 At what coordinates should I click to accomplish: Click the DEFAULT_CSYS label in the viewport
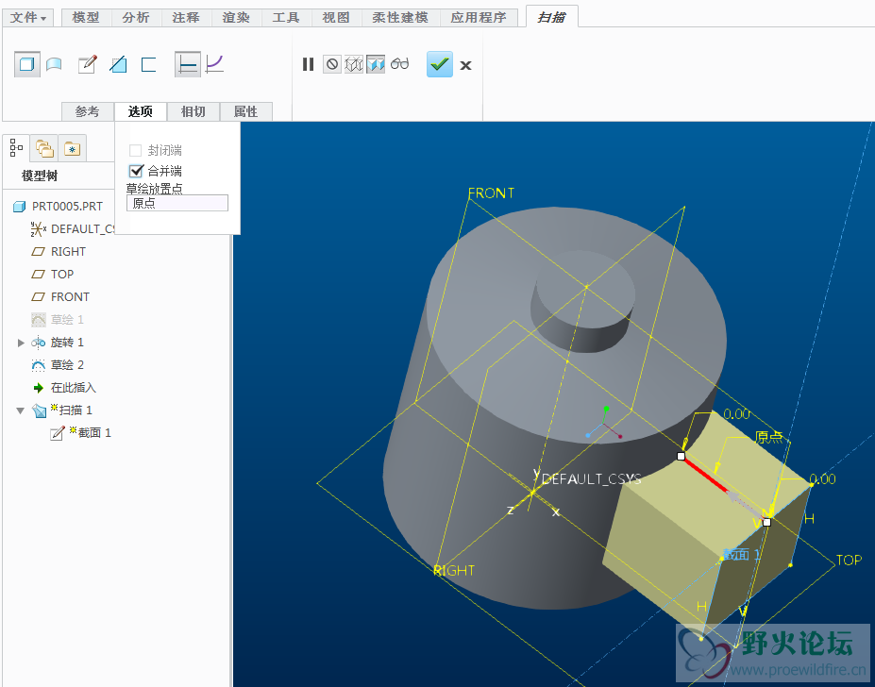click(592, 478)
